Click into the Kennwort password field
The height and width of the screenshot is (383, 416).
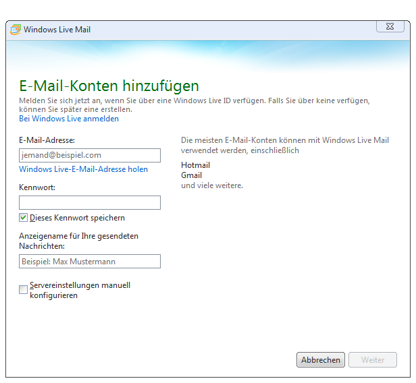[x=90, y=202]
